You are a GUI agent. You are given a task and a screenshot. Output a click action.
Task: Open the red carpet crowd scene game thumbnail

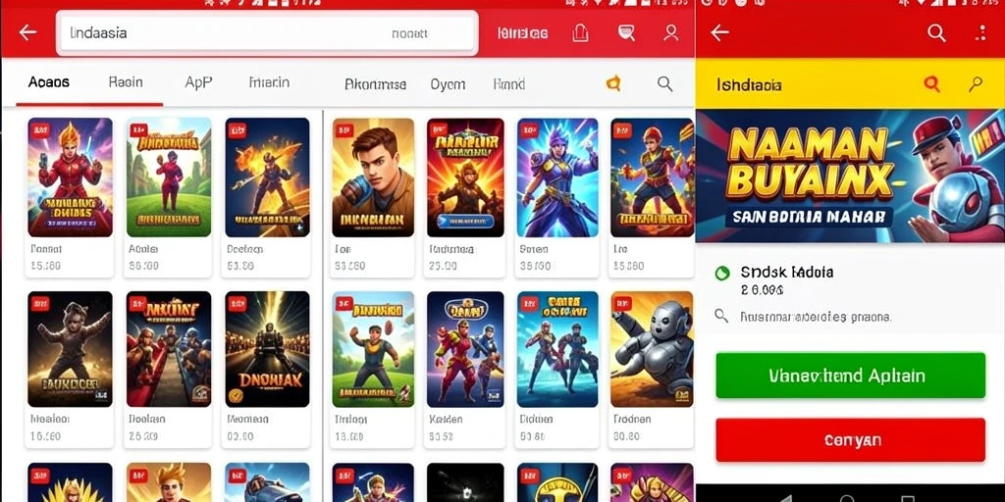pos(169,350)
